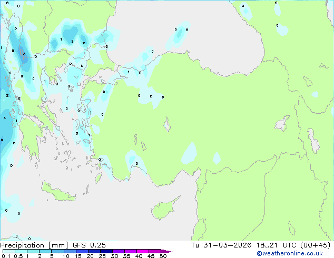Click the 'Precipitation [mm]' title text
The height and width of the screenshot is (258, 334).
click(x=34, y=245)
